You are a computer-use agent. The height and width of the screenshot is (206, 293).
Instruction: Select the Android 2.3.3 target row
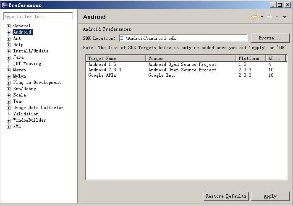point(186,70)
